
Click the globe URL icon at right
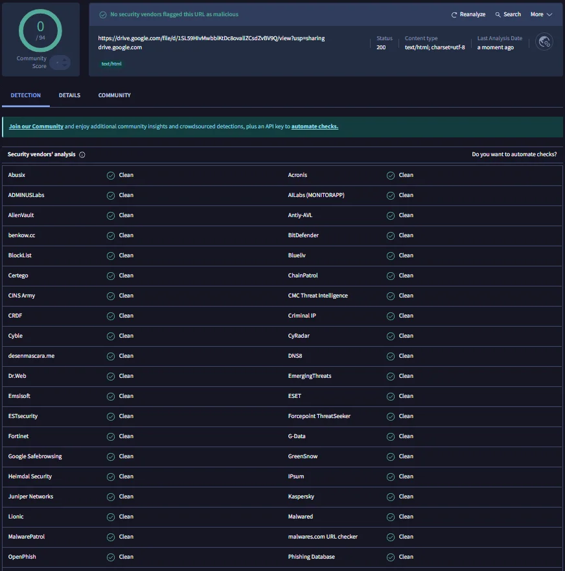[x=544, y=42]
